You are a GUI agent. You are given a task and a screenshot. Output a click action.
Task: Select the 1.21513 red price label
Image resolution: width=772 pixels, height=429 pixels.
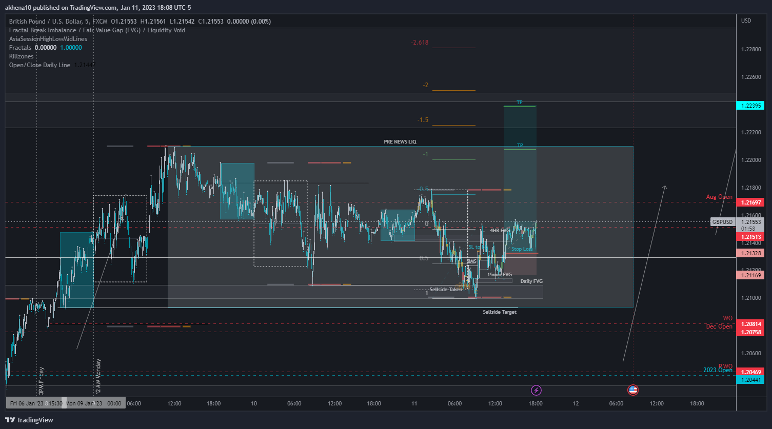(x=750, y=237)
